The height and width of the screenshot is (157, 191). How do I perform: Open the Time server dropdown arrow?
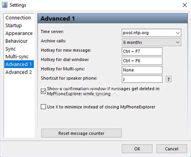[x=178, y=33]
